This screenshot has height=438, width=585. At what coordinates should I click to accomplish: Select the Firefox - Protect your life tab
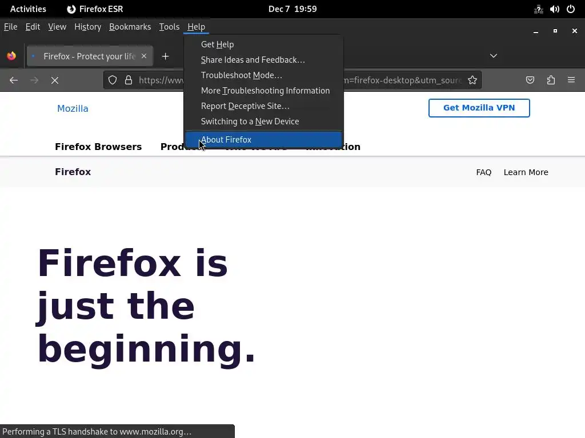click(90, 56)
